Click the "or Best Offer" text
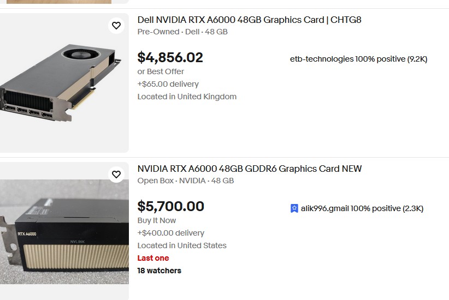The image size is (449, 300). (x=161, y=71)
